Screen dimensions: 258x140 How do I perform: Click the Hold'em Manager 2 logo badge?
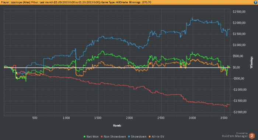pyautogui.click(x=252, y=136)
